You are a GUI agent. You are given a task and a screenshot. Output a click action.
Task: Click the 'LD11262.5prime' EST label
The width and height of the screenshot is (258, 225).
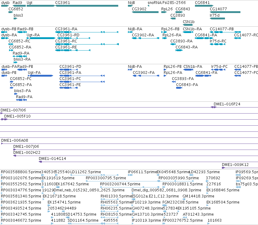[x=85, y=172]
